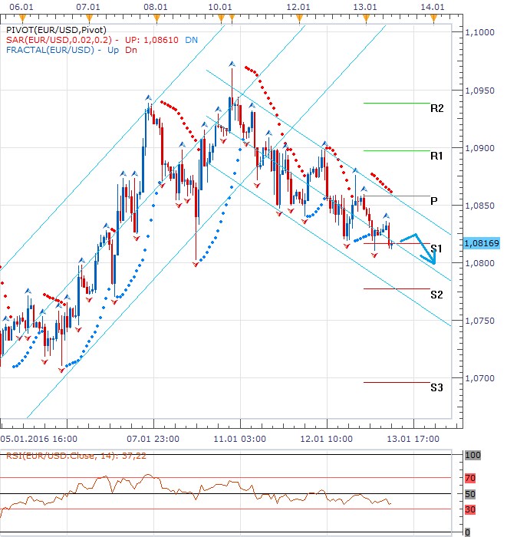Click the R1 resistance level label
Viewport: 507px width, 537px height.
pos(436,156)
